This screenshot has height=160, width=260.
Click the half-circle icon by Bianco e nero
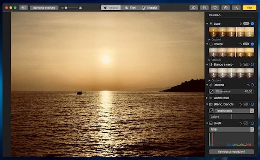(x=211, y=65)
